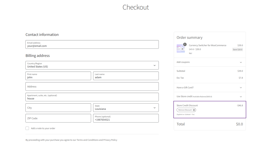Click the Available Balance($683.8) text
This screenshot has width=271, height=145.
[x=202, y=97]
